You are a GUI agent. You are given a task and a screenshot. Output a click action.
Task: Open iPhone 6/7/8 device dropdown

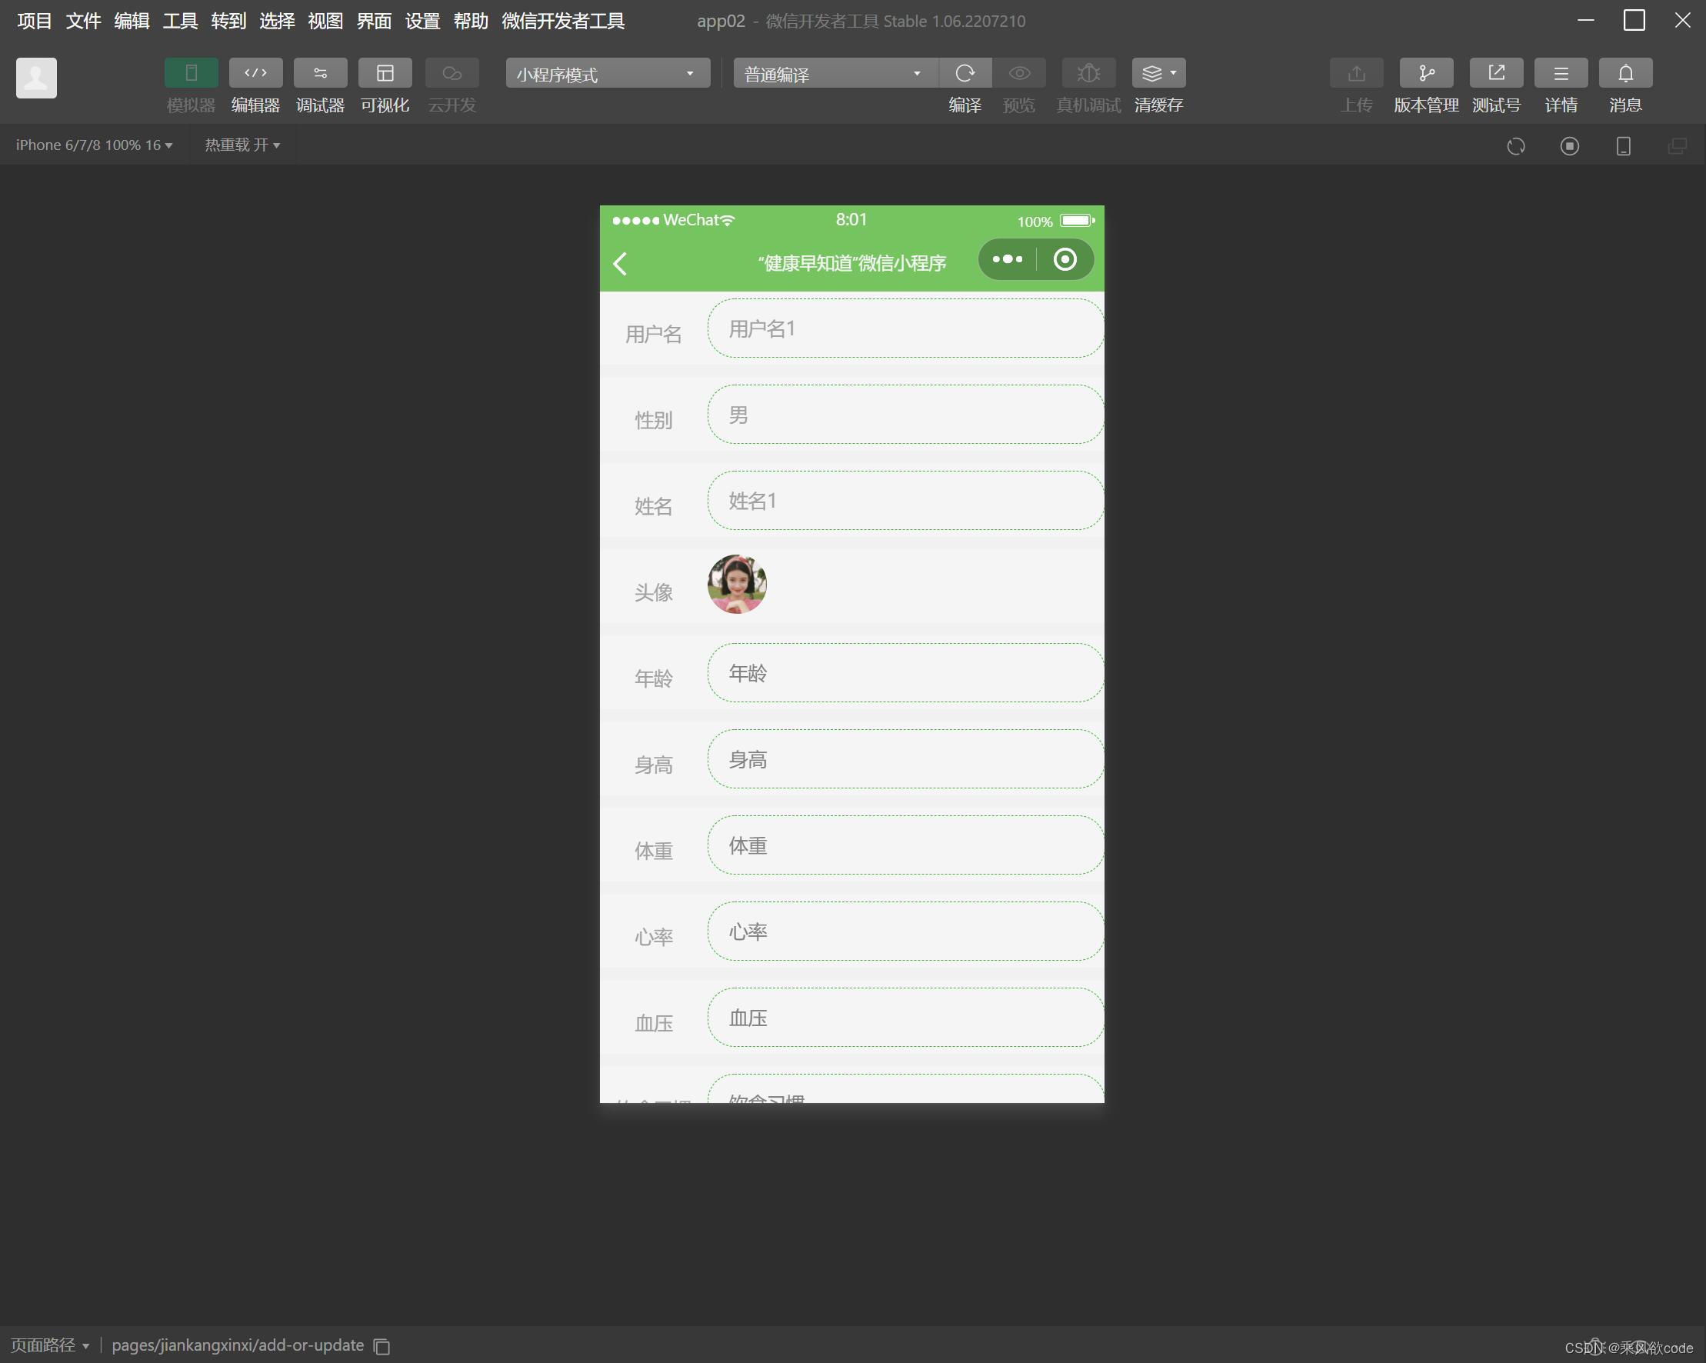[x=94, y=145]
